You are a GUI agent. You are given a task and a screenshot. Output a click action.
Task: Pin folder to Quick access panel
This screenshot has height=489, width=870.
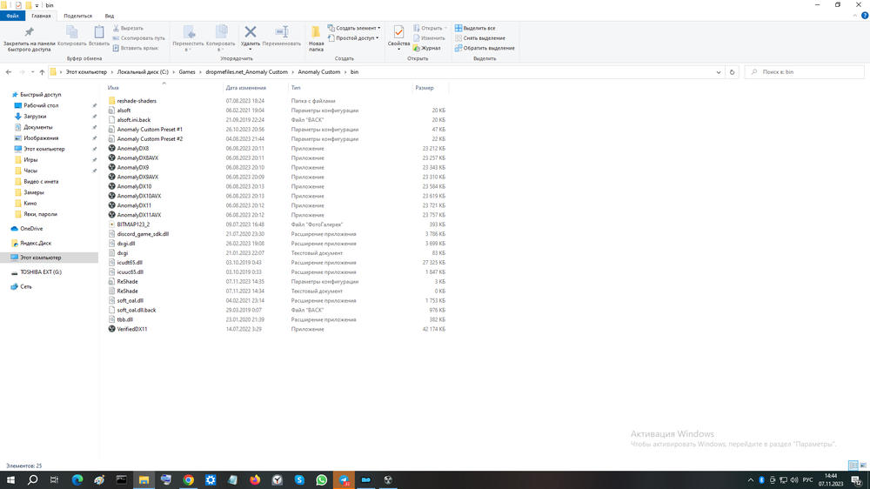(29, 33)
